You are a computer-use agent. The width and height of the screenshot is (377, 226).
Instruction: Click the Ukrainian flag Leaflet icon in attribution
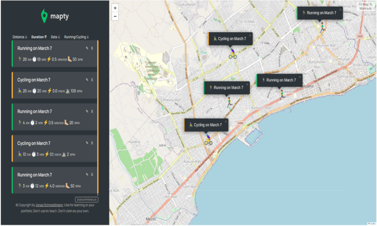(x=369, y=223)
